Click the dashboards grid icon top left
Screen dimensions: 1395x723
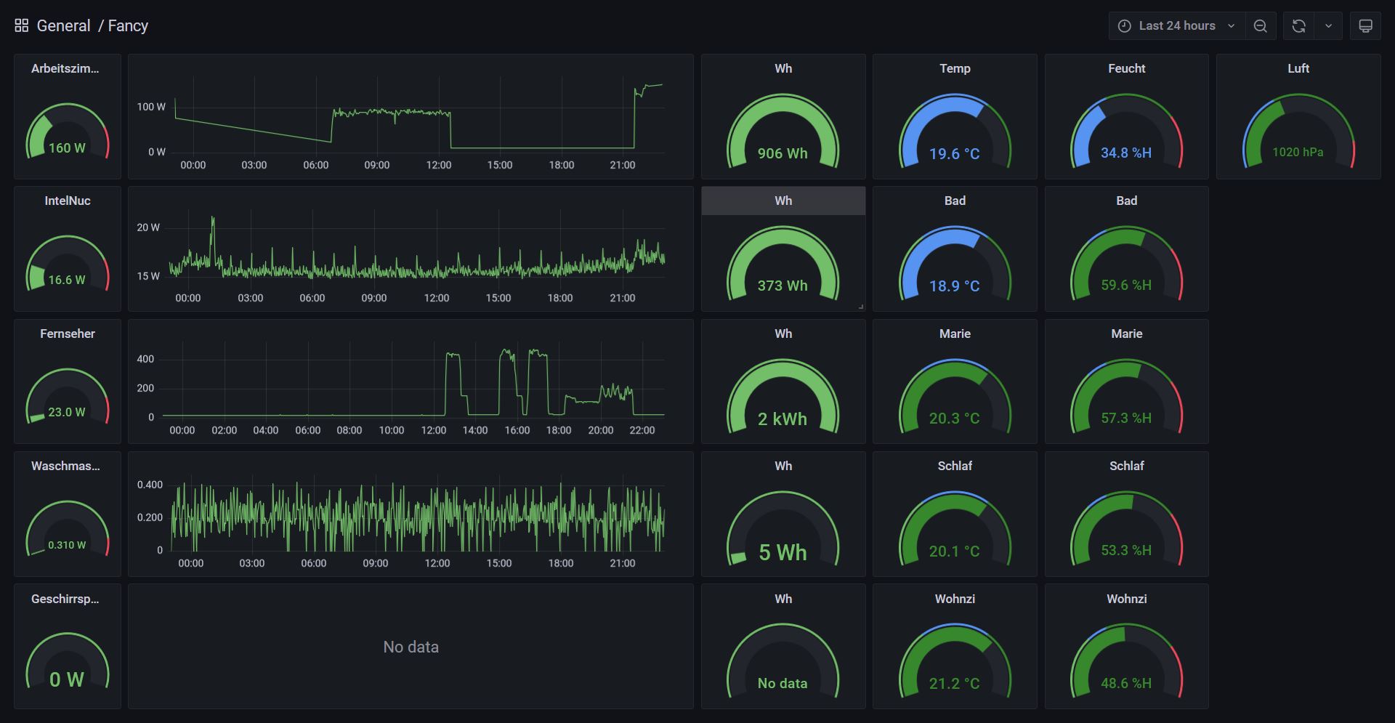pos(21,24)
